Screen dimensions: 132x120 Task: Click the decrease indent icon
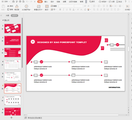[104, 6]
